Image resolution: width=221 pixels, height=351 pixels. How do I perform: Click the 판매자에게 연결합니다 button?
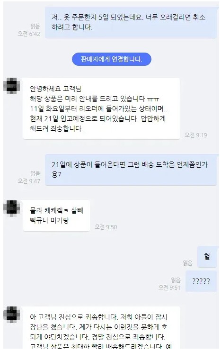[111, 59]
